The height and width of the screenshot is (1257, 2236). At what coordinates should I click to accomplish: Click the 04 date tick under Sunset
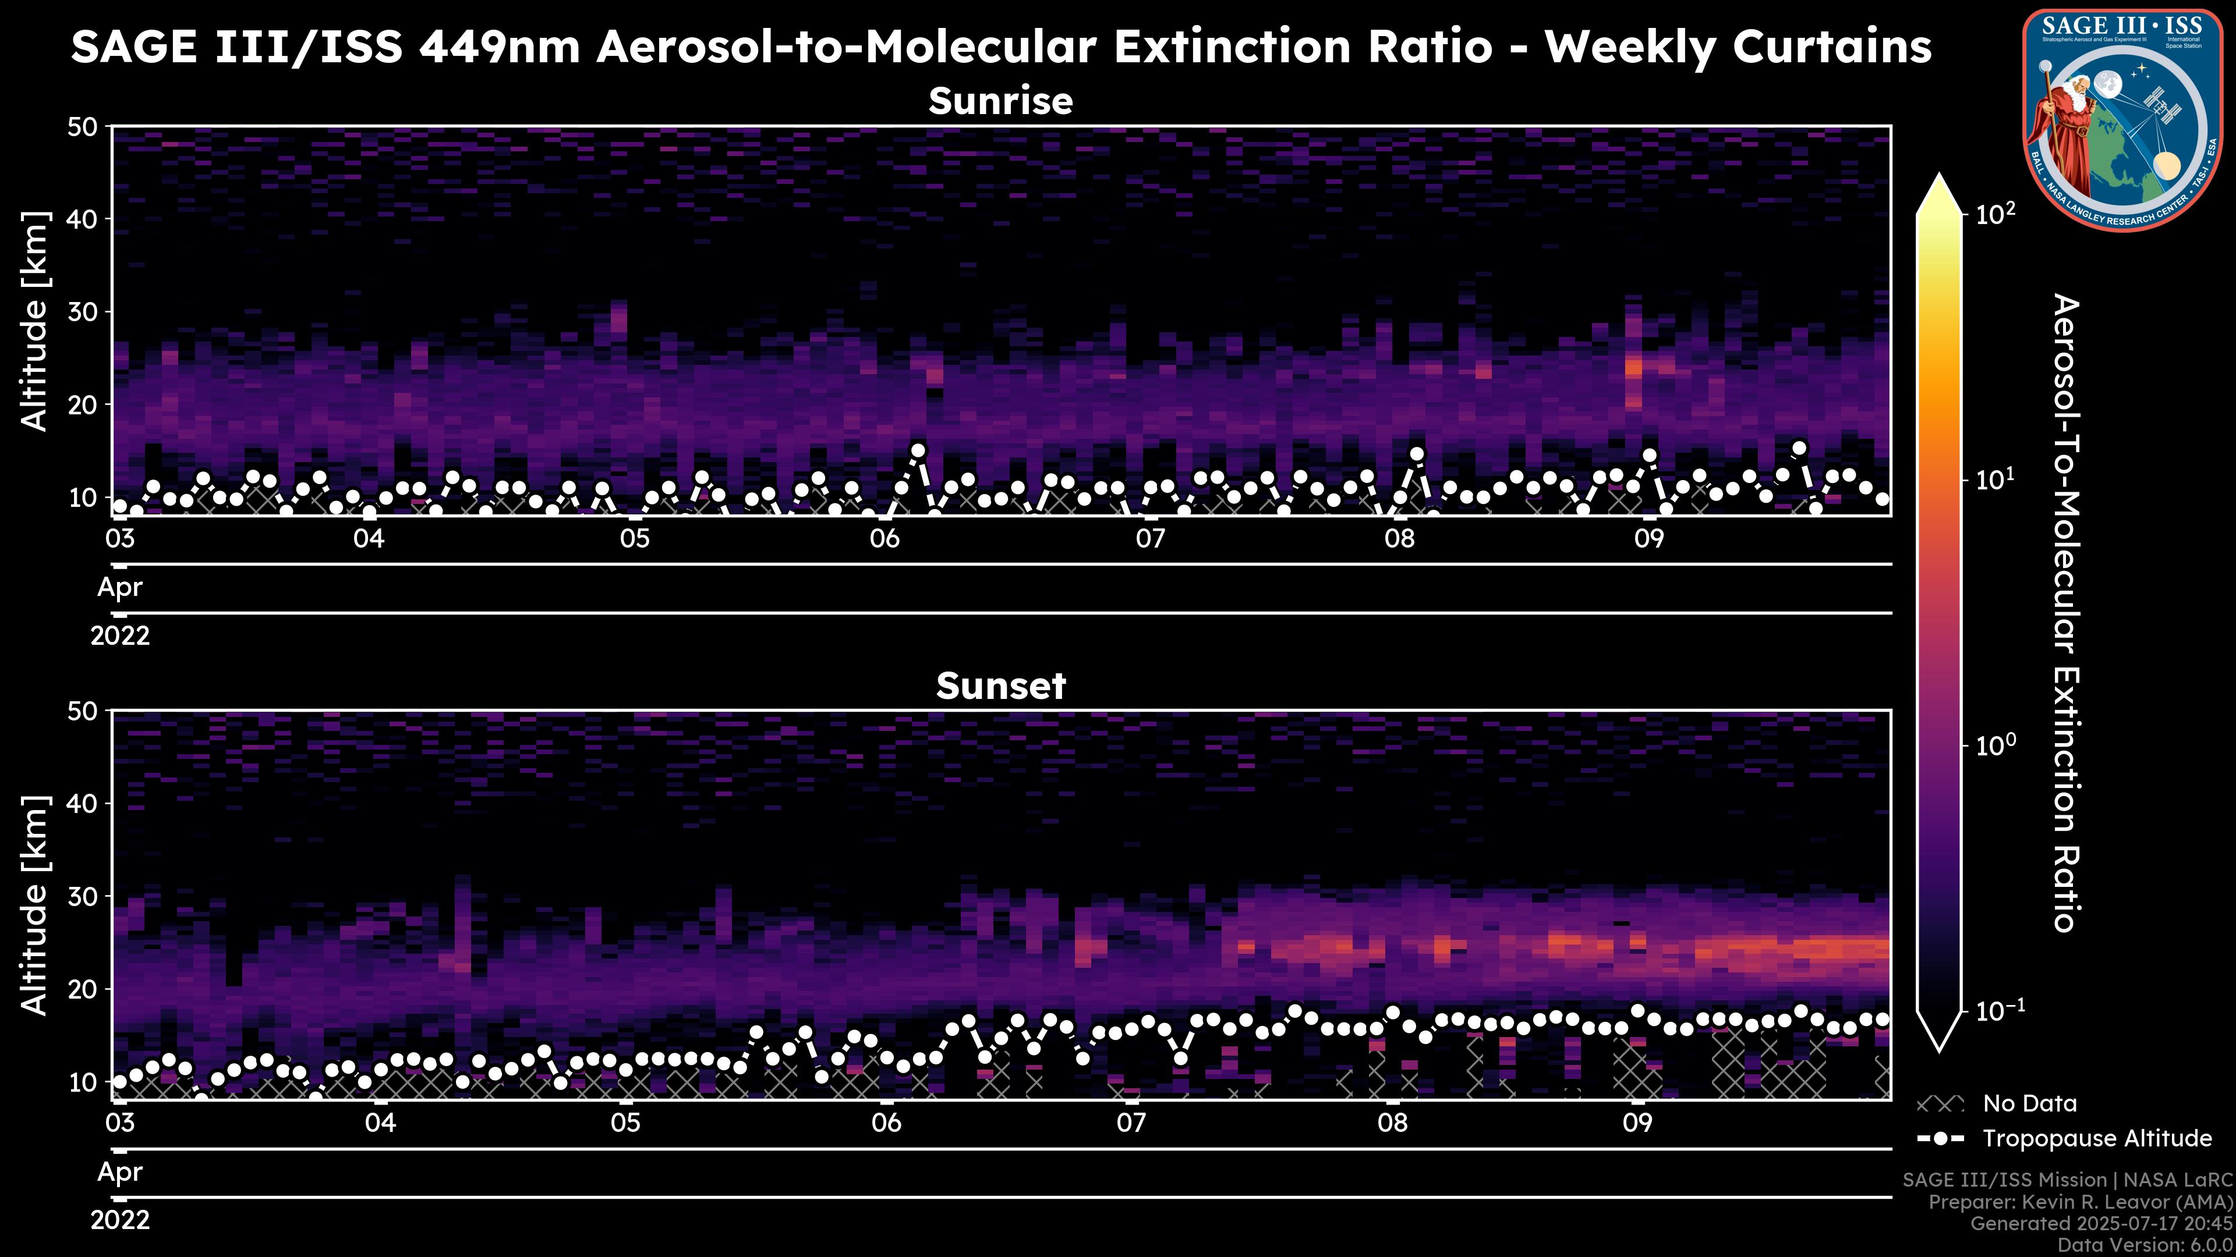tap(380, 1123)
